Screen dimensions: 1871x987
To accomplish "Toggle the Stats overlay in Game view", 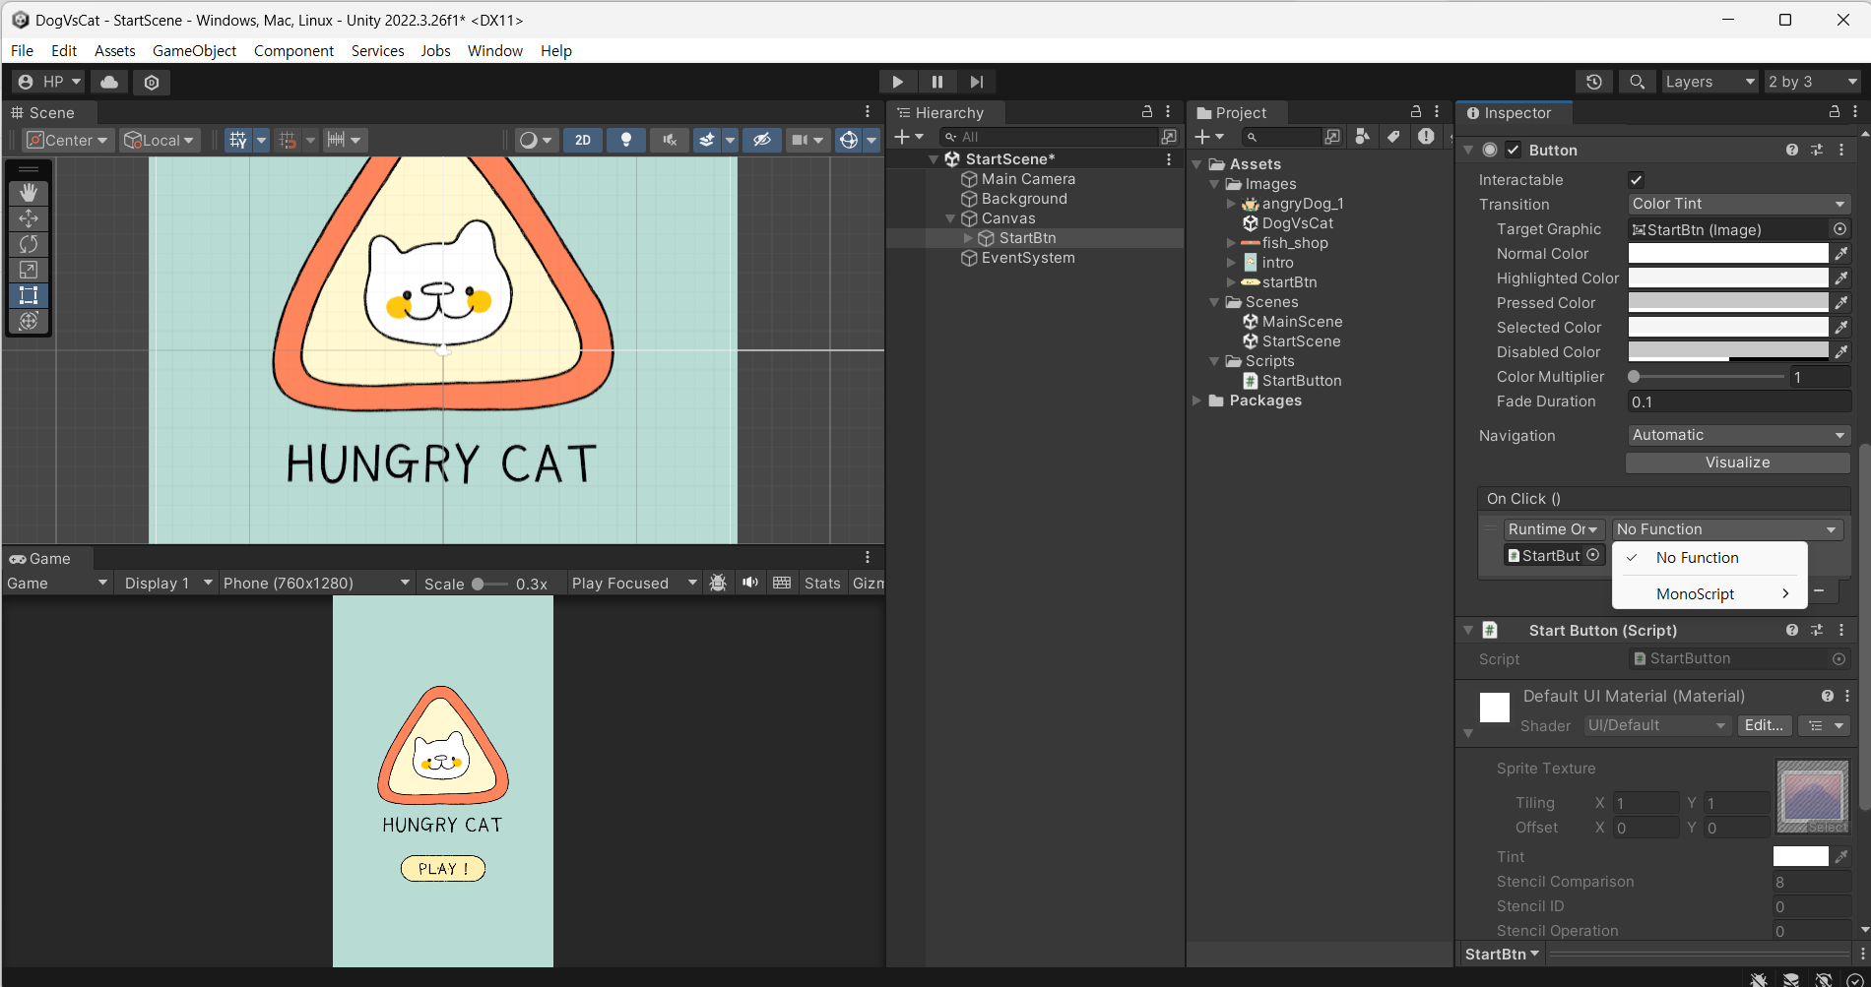I will [822, 584].
